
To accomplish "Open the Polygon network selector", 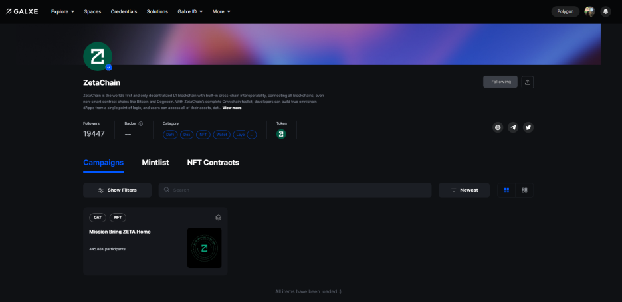I will pos(566,11).
